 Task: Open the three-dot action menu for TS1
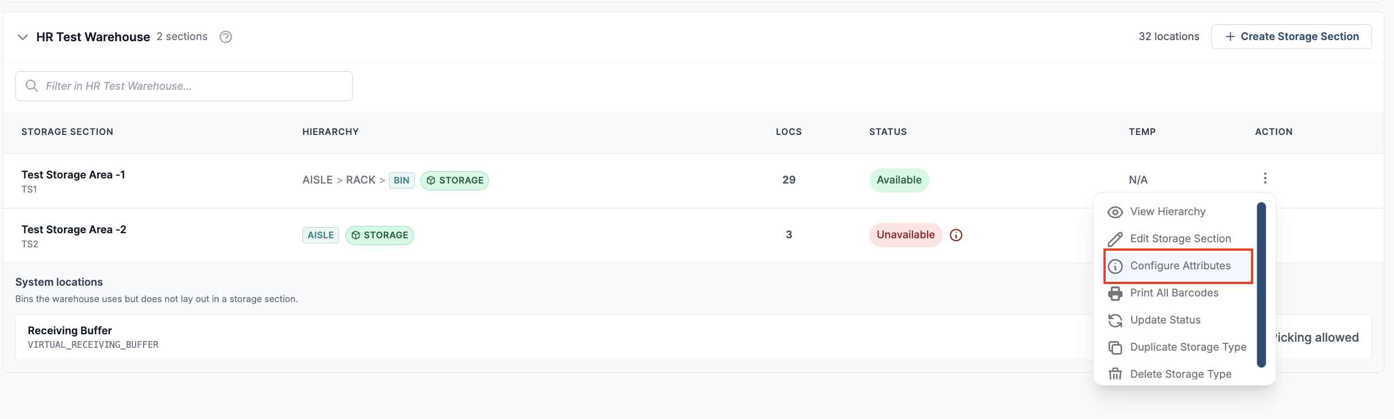point(1265,178)
